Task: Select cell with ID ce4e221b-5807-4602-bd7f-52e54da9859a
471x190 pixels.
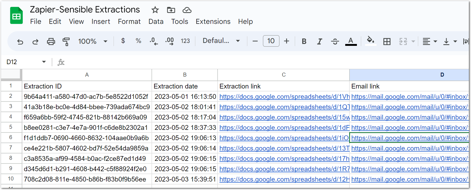Action: [87, 148]
